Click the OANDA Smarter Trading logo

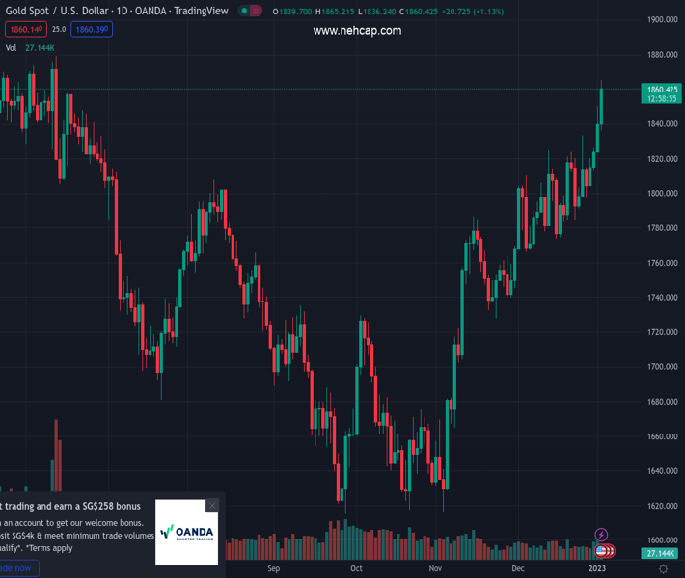coord(186,532)
